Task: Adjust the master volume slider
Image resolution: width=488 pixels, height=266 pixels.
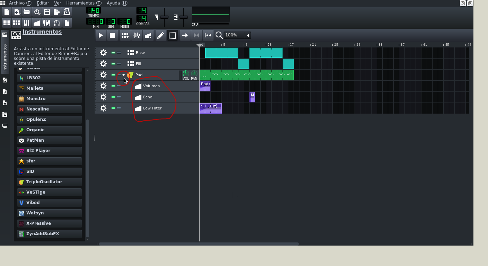Action: coord(164,17)
